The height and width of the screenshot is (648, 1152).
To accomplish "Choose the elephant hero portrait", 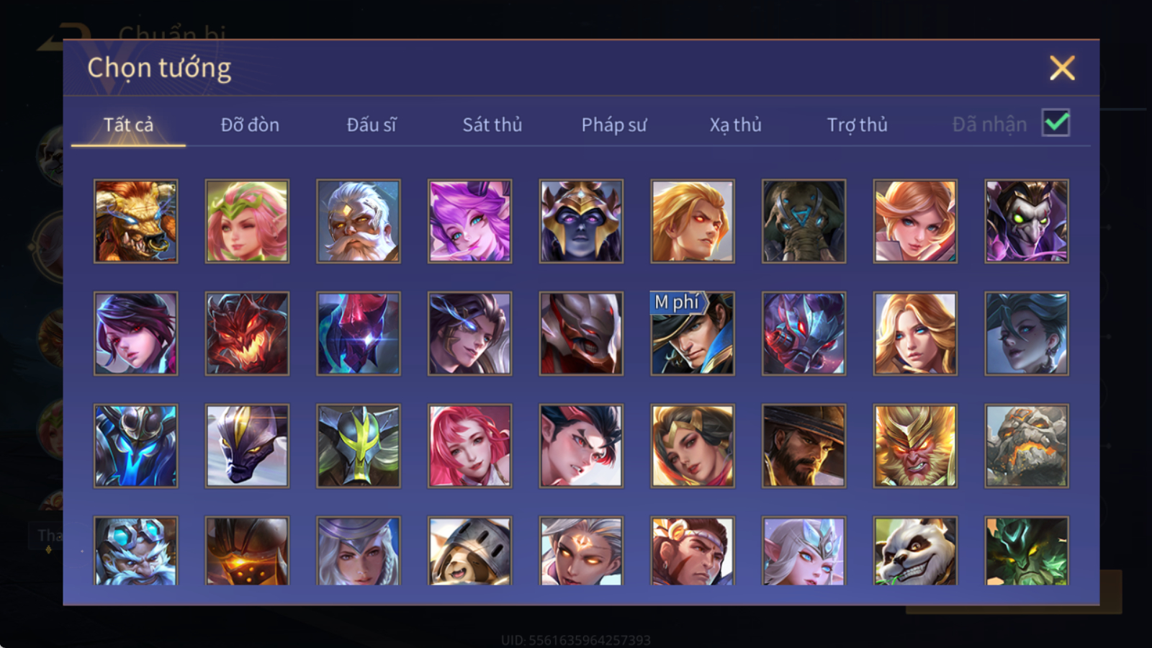I will [804, 221].
